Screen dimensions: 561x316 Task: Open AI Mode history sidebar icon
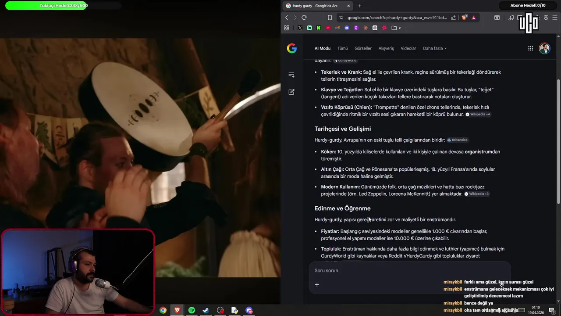[291, 75]
